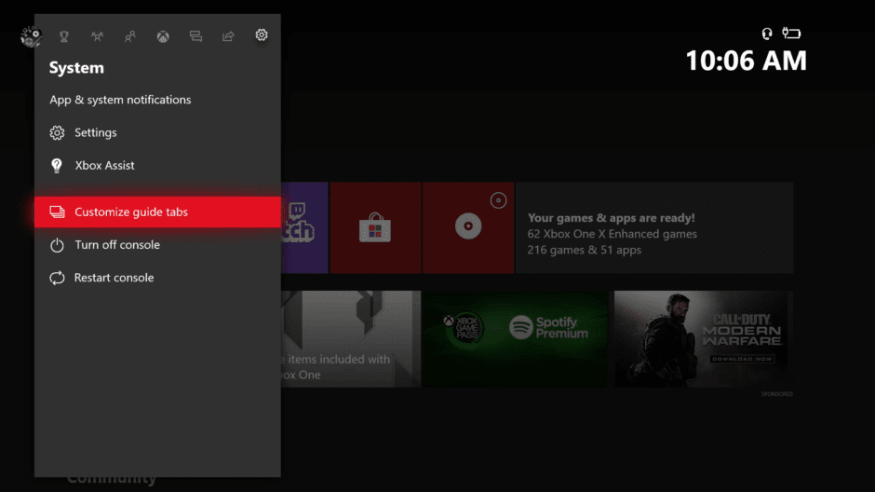The height and width of the screenshot is (492, 875).
Task: Open Settings from the System menu
Action: coord(95,133)
